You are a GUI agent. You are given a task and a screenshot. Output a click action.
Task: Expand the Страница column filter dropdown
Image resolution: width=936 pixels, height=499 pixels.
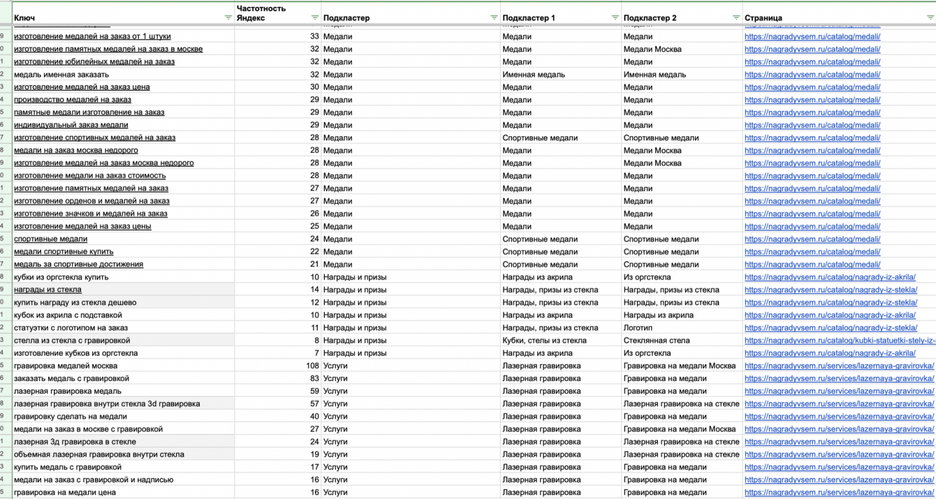click(x=930, y=18)
